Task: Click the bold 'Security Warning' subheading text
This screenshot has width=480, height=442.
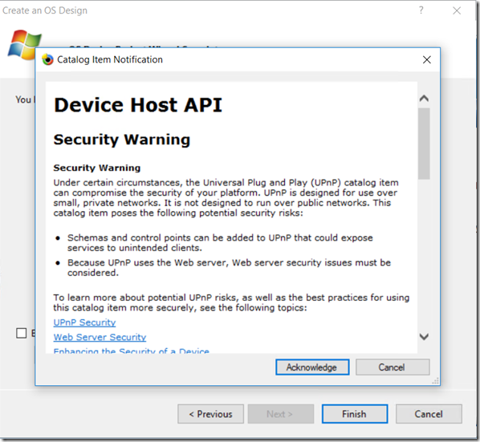Action: 97,168
